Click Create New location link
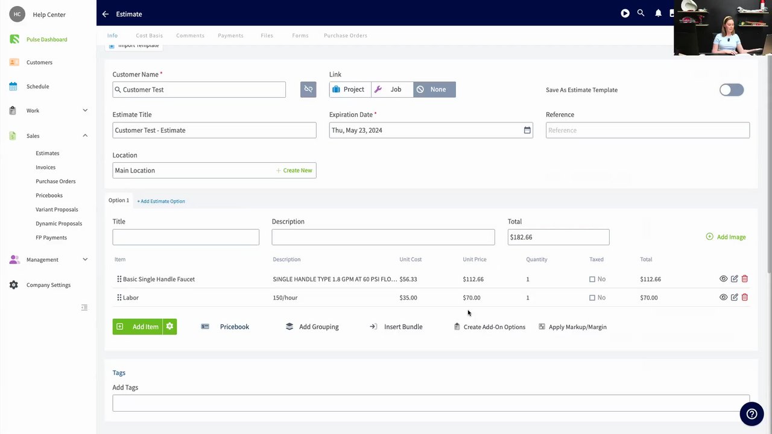The height and width of the screenshot is (434, 772). pos(294,171)
